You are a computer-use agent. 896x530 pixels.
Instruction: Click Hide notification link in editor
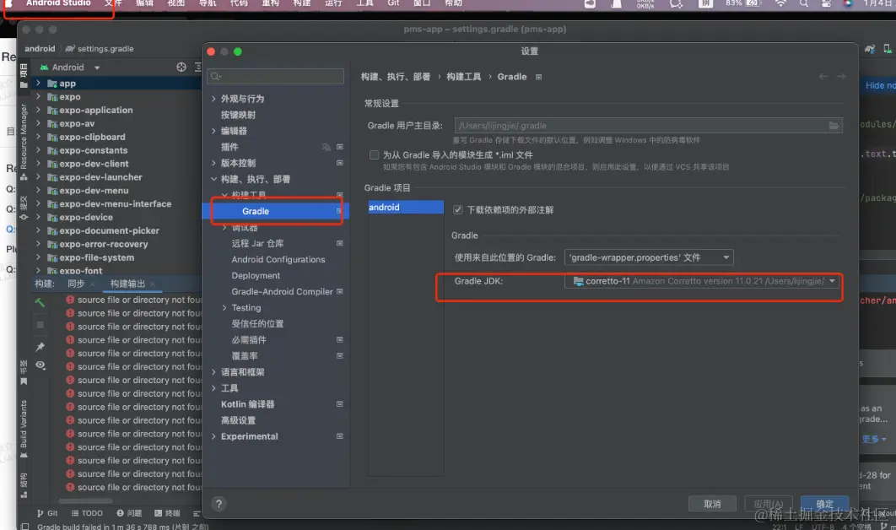tap(880, 85)
